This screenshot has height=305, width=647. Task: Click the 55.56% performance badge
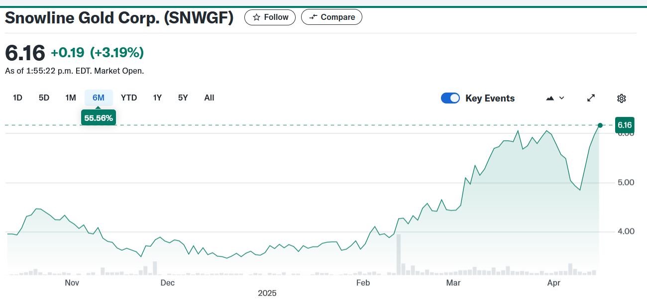click(x=99, y=118)
